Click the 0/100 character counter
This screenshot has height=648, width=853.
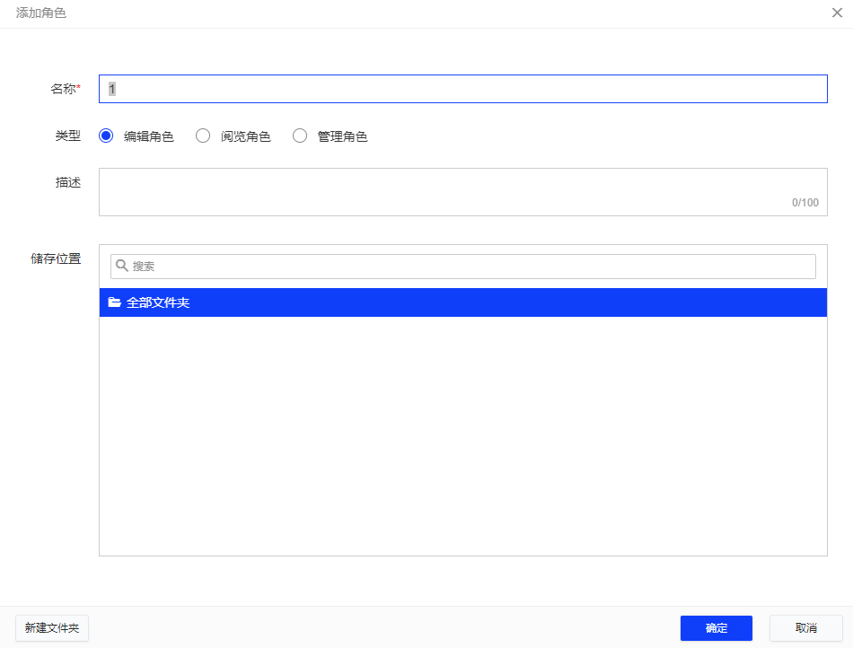click(x=805, y=203)
